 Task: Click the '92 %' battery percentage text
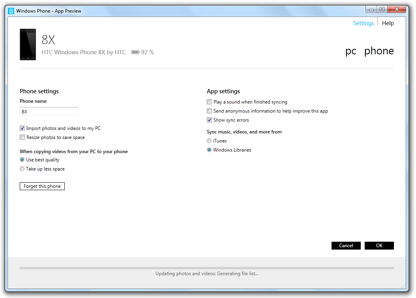coord(148,52)
